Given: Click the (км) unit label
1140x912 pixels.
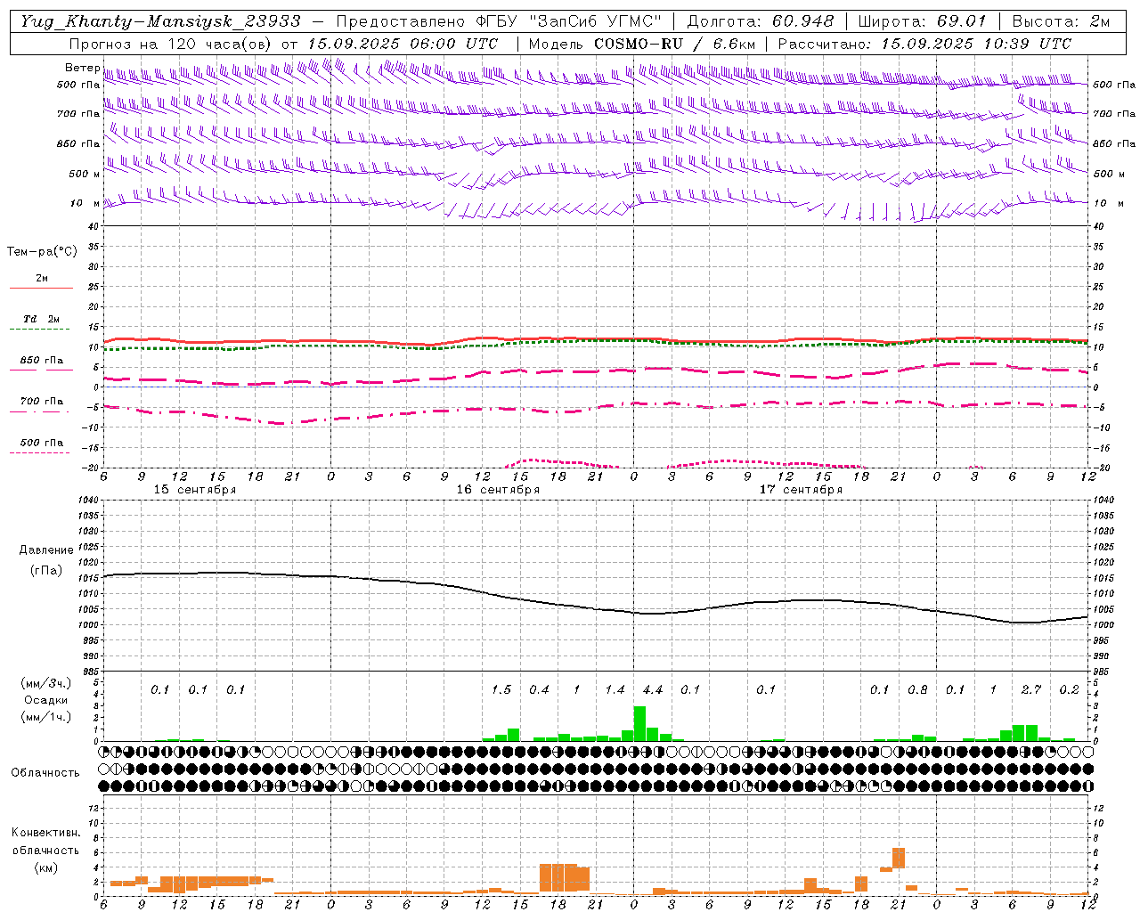Looking at the screenshot, I should tap(45, 867).
